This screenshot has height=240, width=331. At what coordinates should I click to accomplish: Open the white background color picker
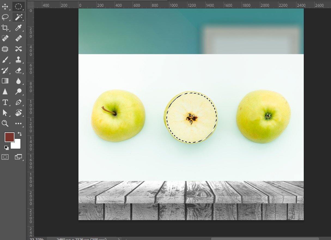tap(17, 145)
